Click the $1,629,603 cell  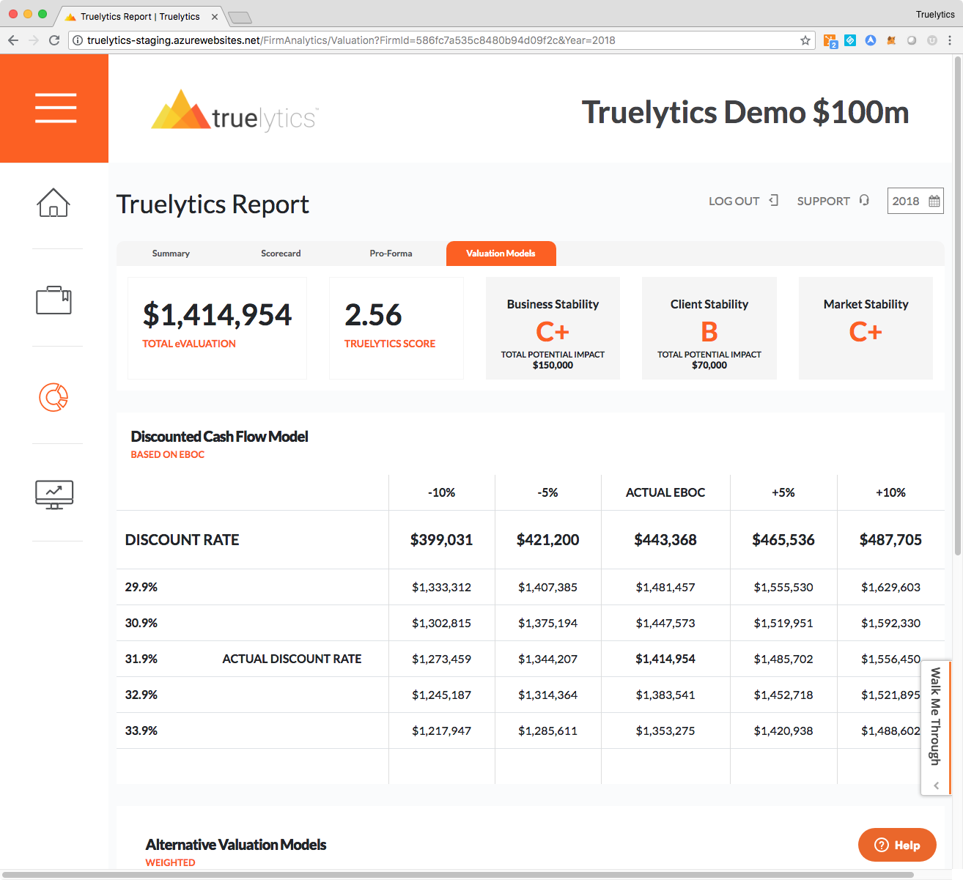(x=890, y=587)
